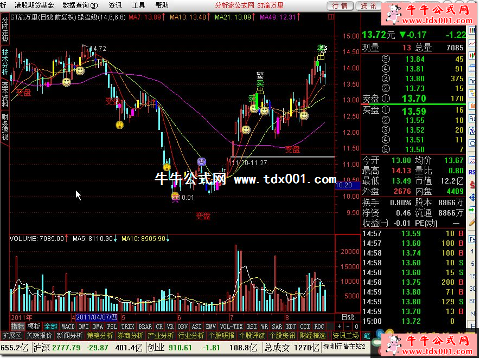
Task: Open the 数据查询(N) menu
Action: [80, 5]
